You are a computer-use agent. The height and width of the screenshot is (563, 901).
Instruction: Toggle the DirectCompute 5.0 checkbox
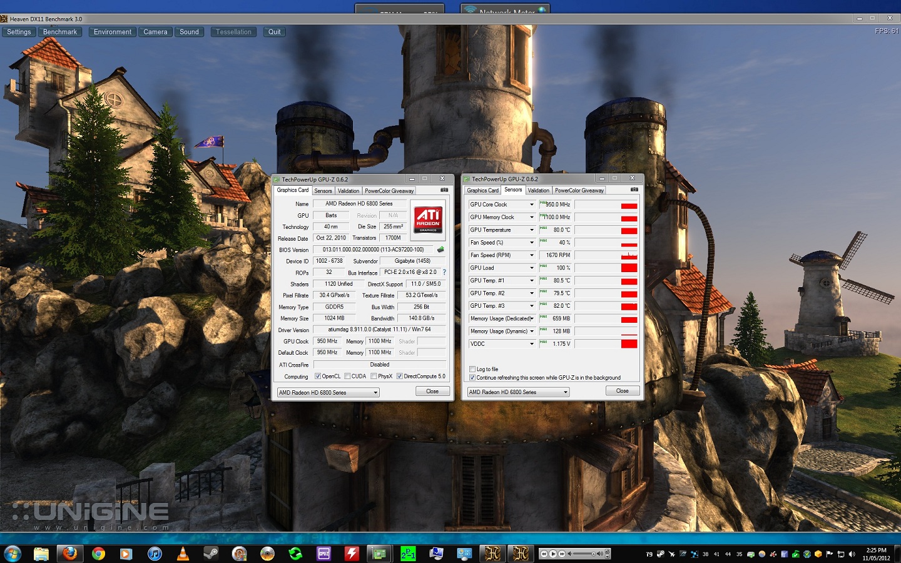pyautogui.click(x=399, y=376)
